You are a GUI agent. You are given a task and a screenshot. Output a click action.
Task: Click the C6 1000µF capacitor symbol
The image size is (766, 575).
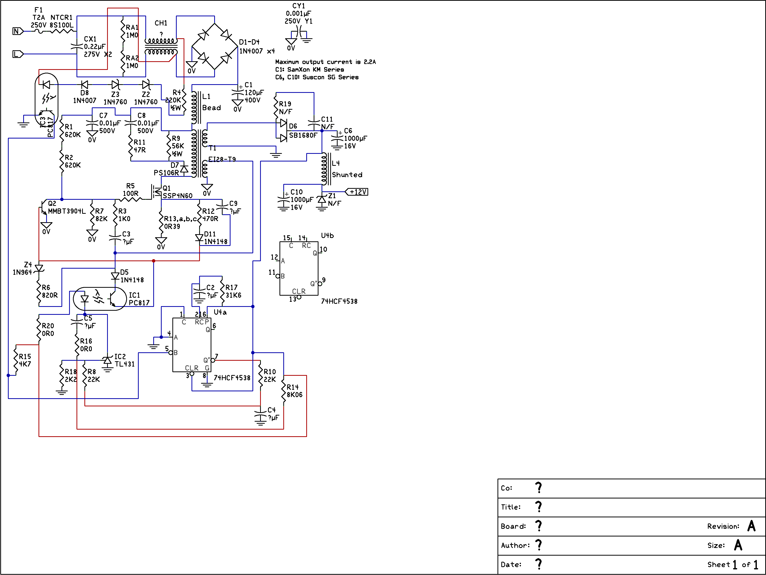(337, 138)
